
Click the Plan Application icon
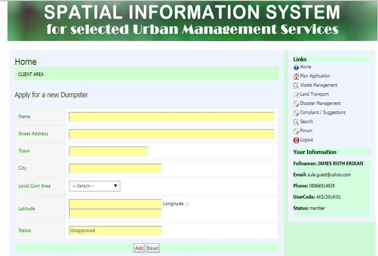[296, 76]
